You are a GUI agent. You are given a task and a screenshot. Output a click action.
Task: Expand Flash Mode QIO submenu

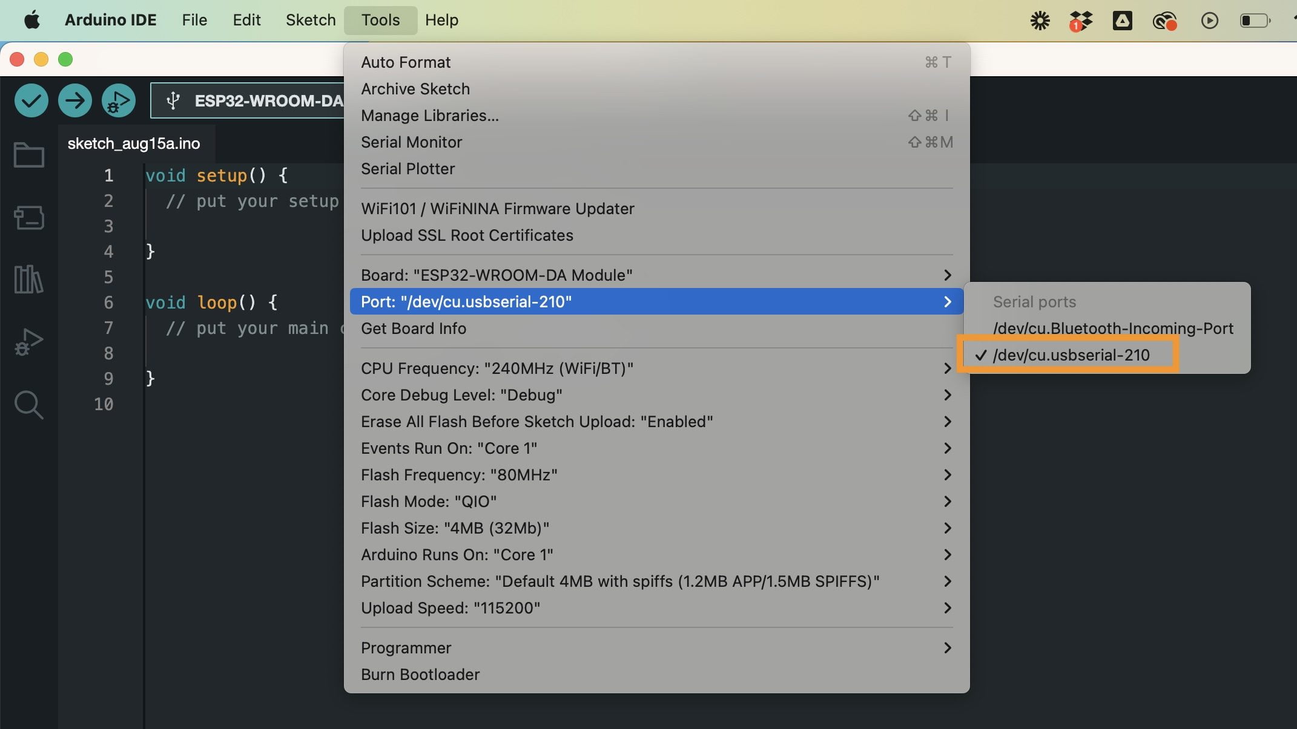[x=656, y=502]
